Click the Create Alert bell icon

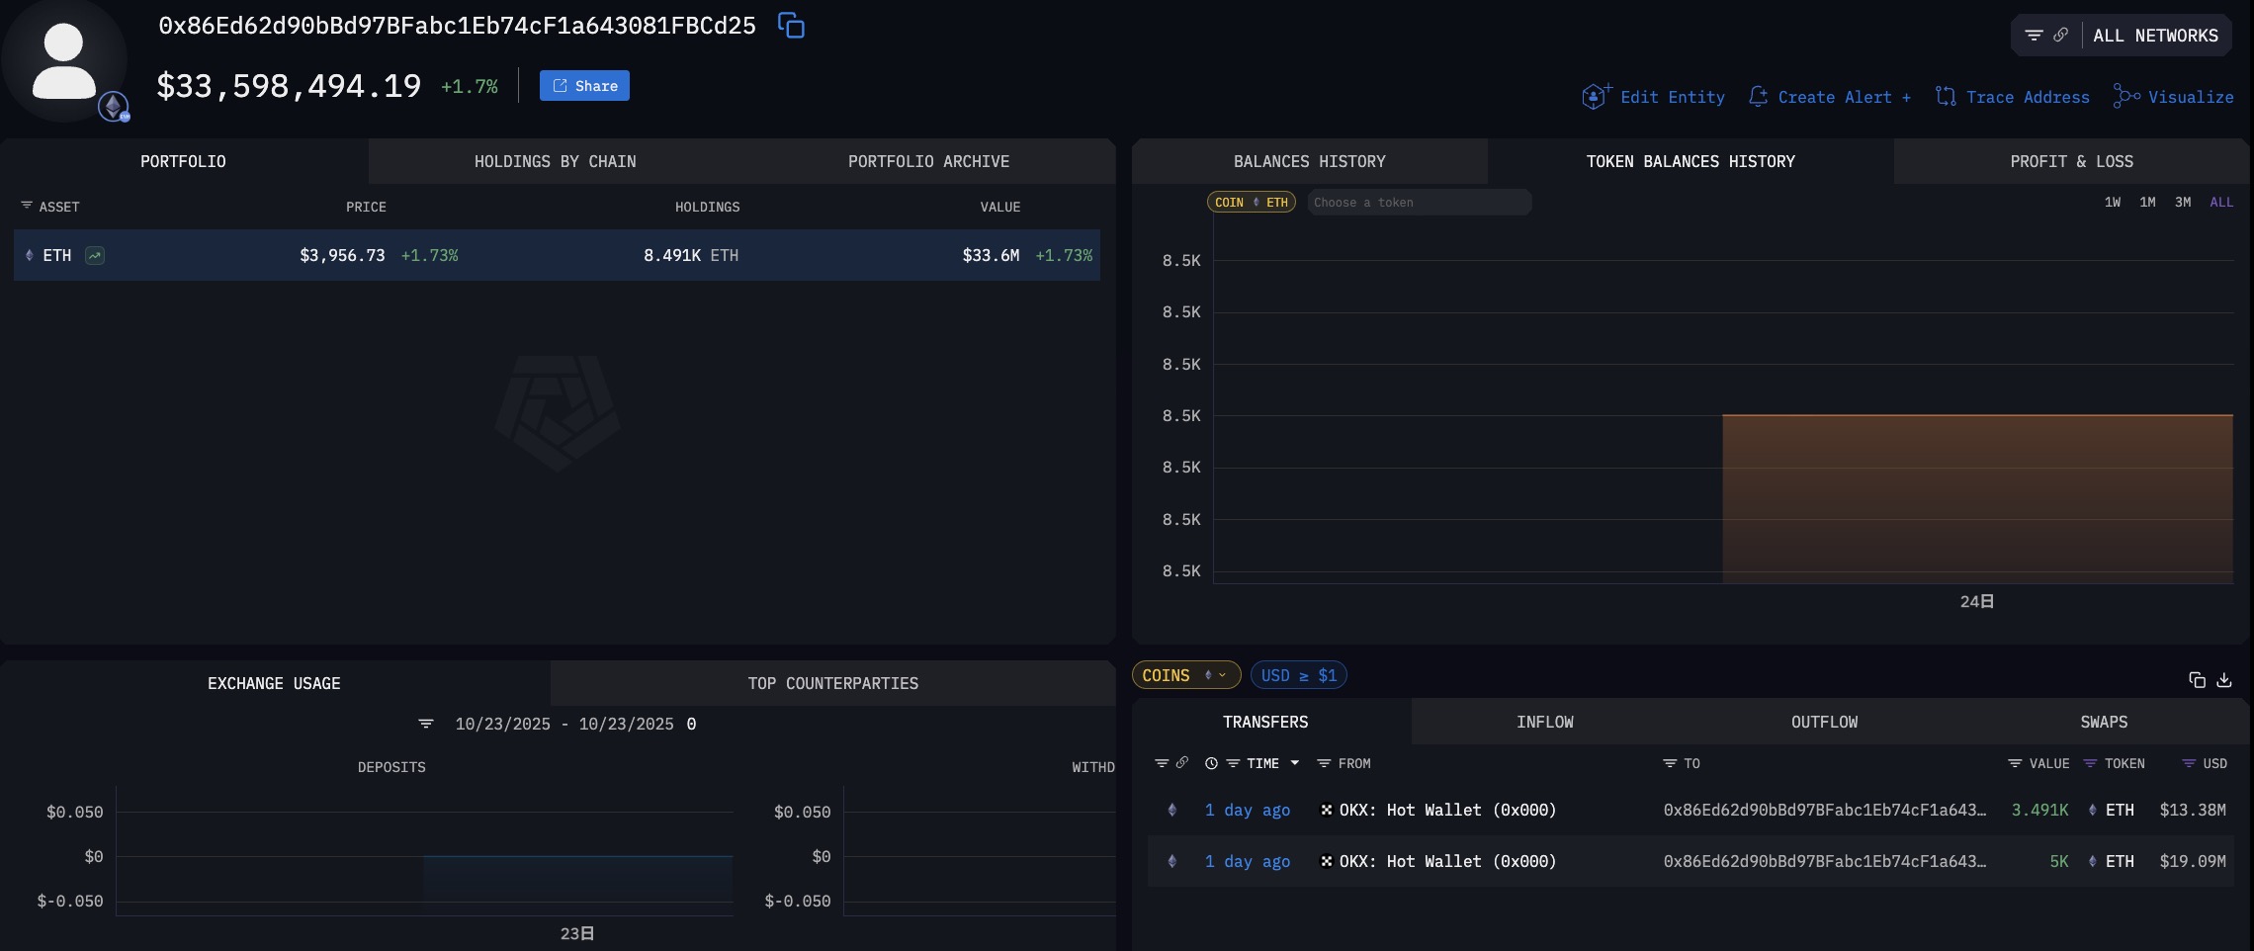tap(1758, 96)
